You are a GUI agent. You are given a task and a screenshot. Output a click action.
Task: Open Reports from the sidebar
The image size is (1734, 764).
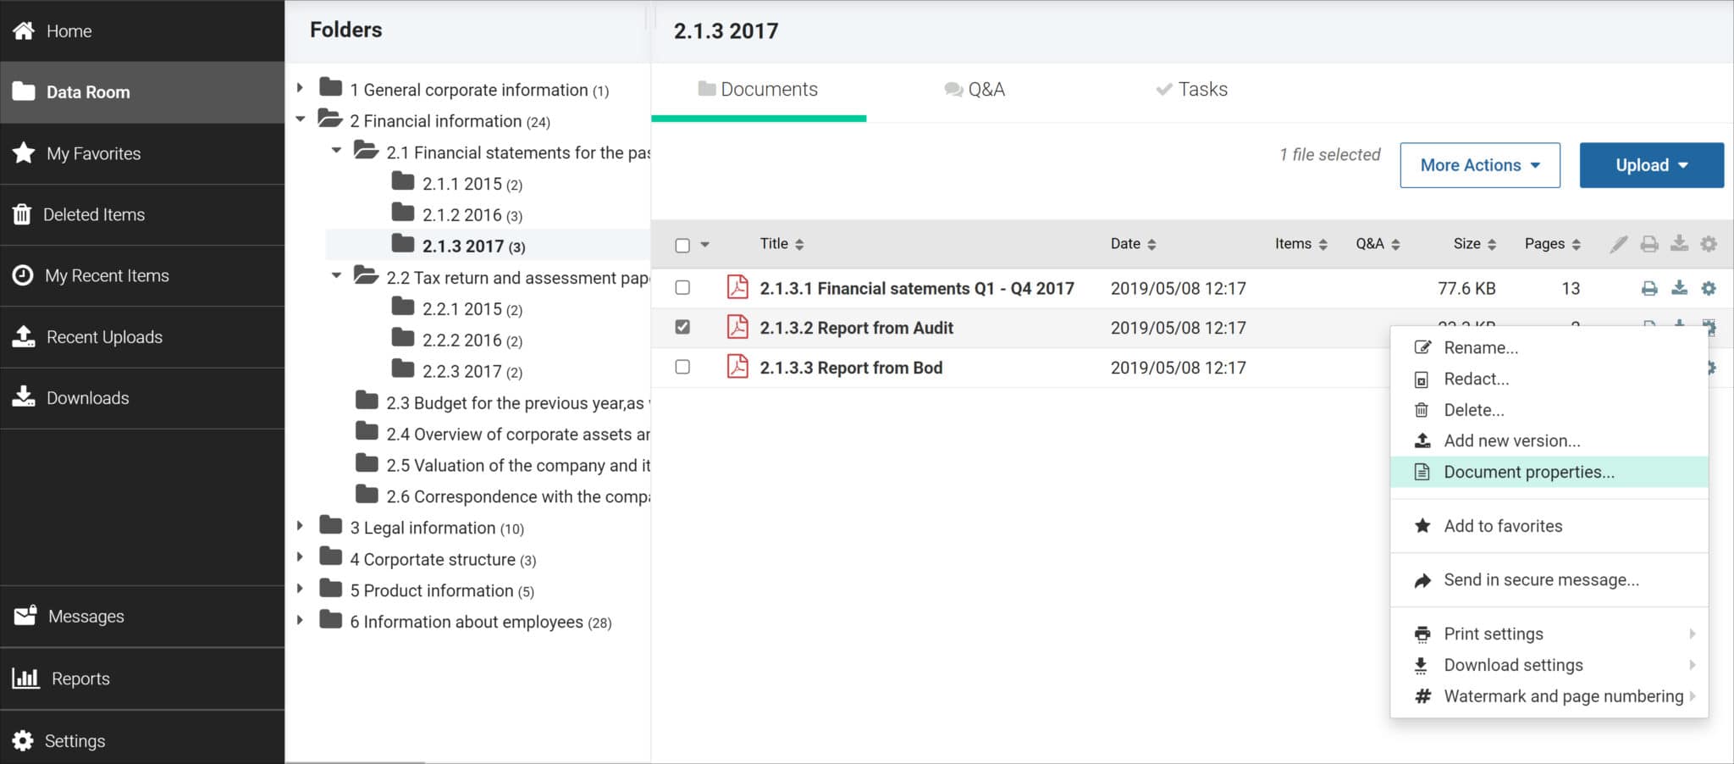coord(80,678)
